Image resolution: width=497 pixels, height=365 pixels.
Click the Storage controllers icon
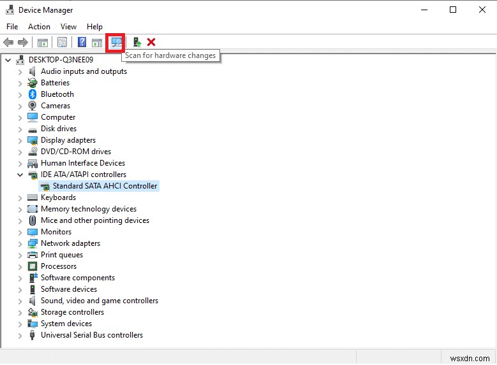pos(33,313)
